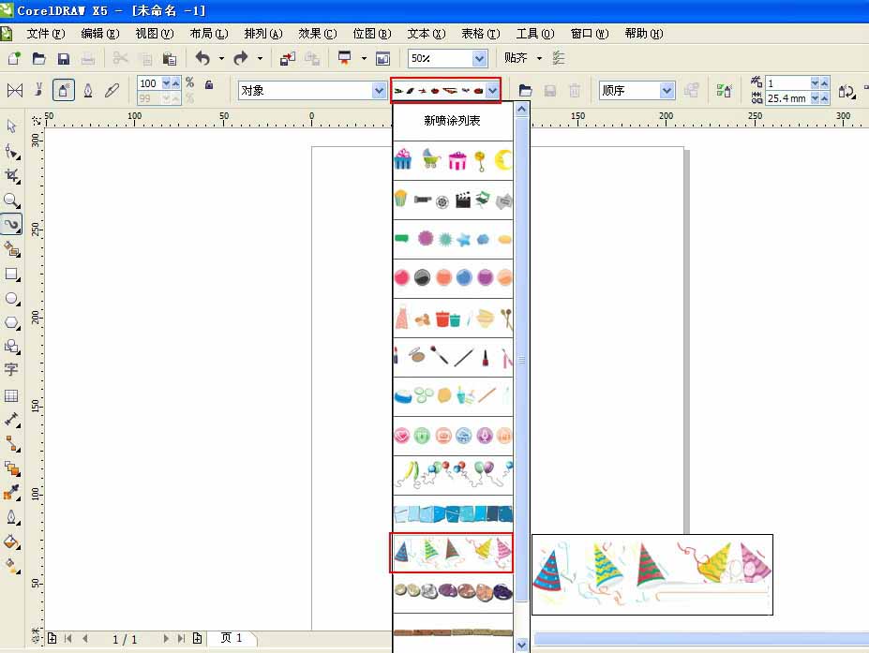The image size is (869, 653).
Task: Toggle the size lock padlock
Action: (209, 84)
